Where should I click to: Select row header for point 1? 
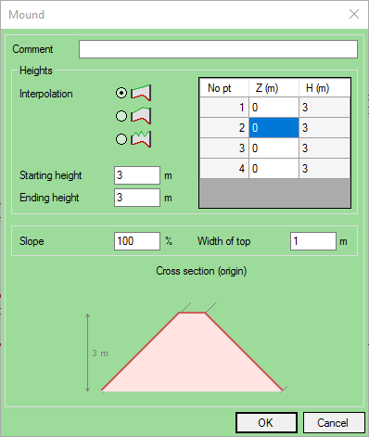(224, 108)
